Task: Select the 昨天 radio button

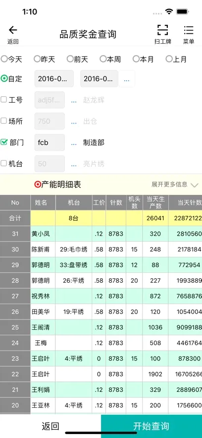Action: (37, 59)
